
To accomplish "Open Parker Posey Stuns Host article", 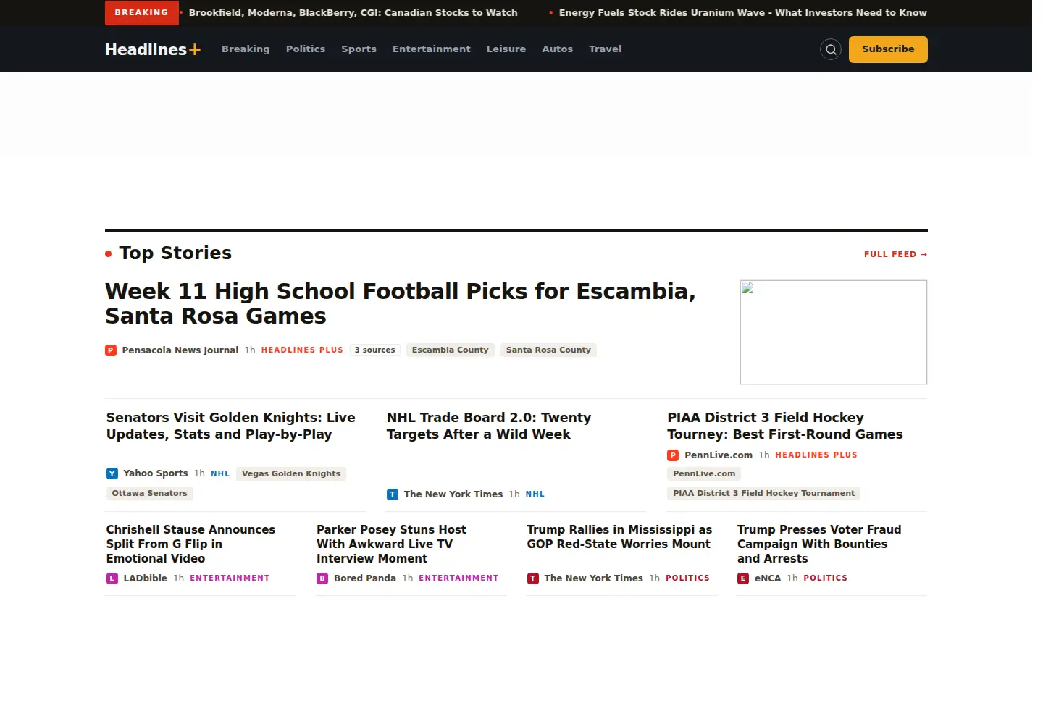I will pos(391,544).
